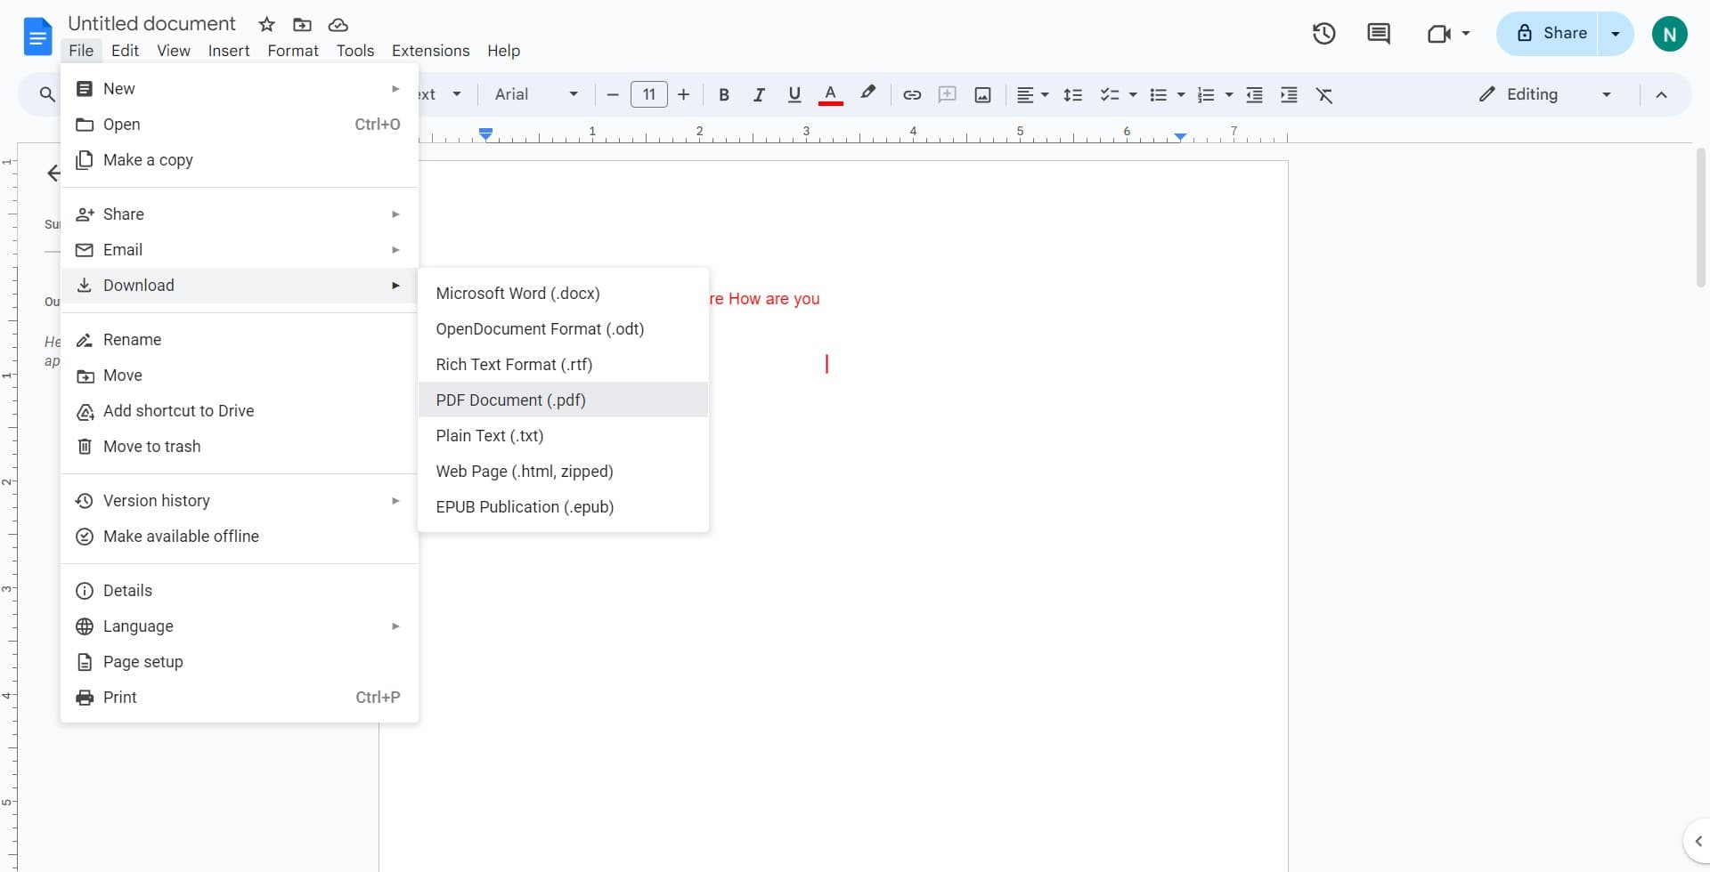Apply bold formatting to text
This screenshot has width=1710, height=872.
(x=723, y=94)
